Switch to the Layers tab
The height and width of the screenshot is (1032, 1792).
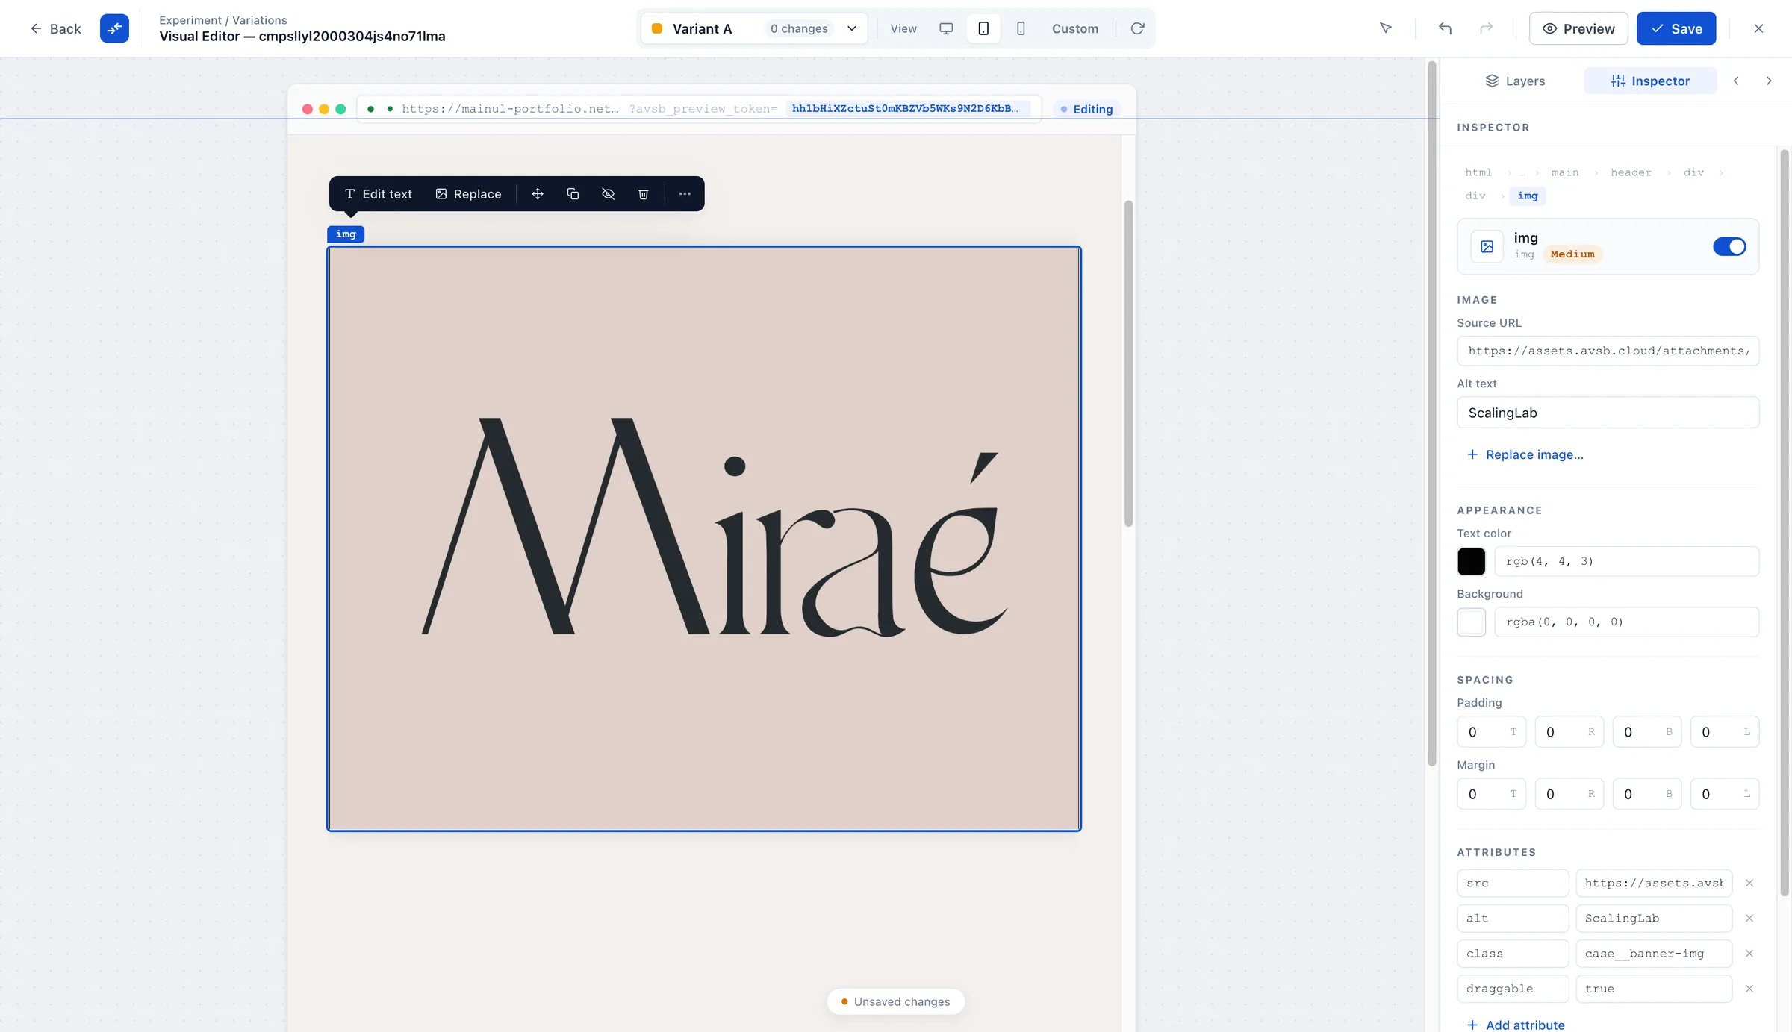(1515, 81)
